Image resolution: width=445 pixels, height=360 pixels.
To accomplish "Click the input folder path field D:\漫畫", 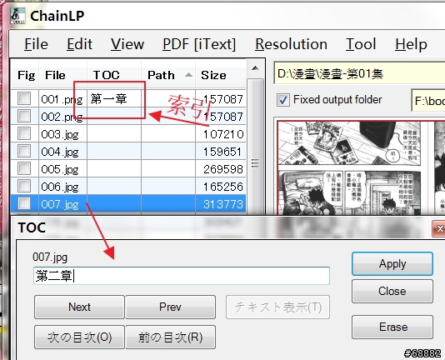I will click(359, 74).
